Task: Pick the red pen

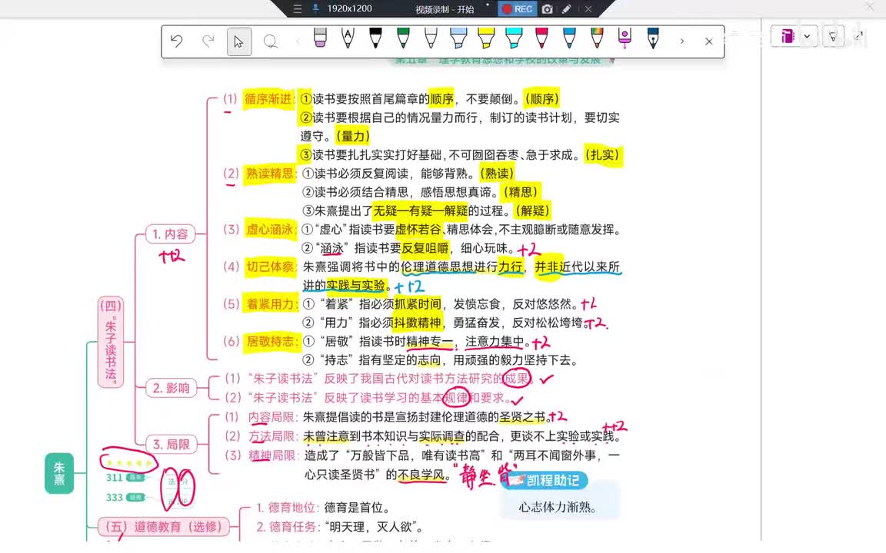Action: pos(541,37)
